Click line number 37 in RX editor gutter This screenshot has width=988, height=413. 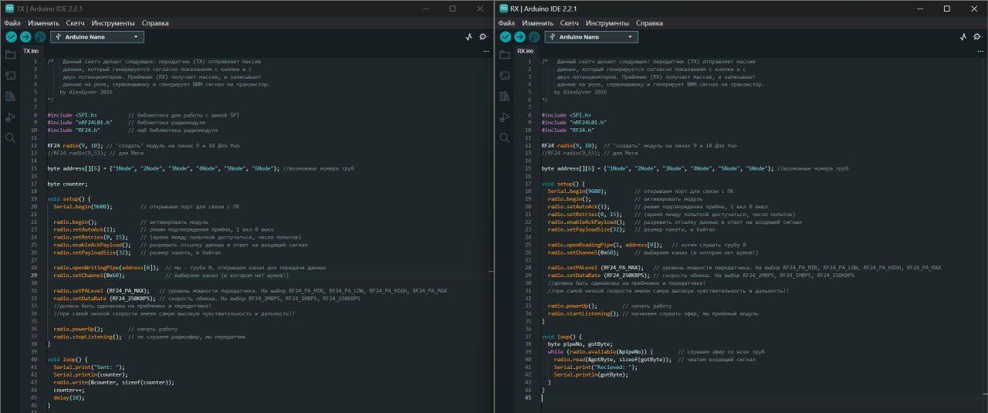point(530,337)
